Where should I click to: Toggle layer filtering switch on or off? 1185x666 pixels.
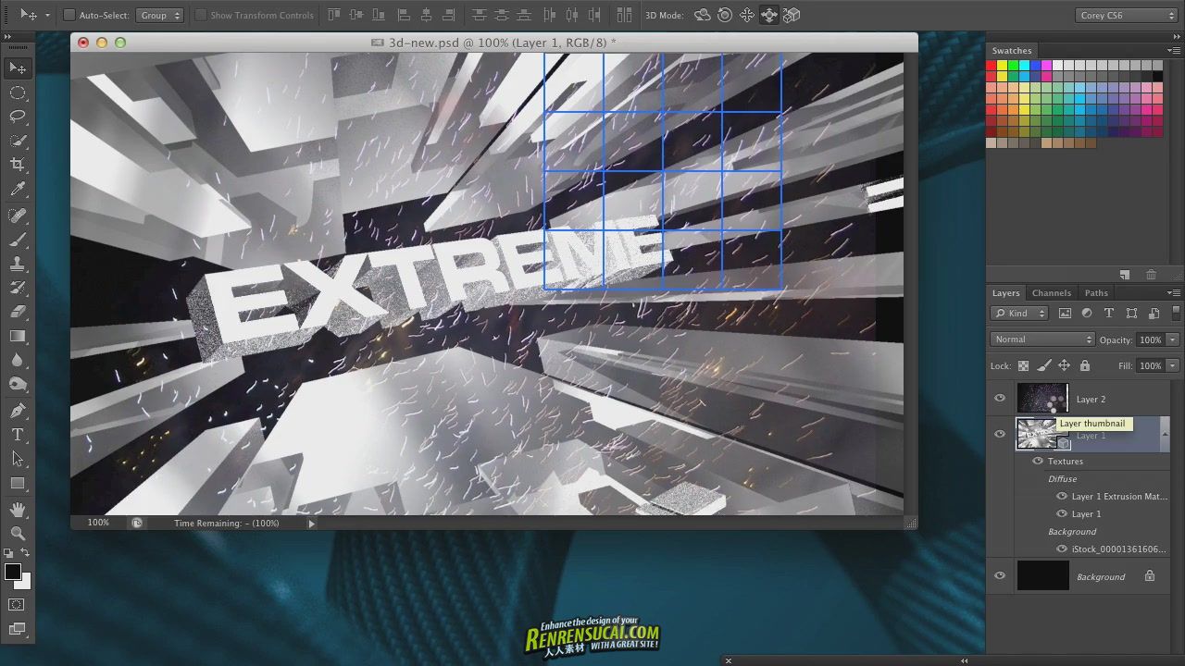click(x=1176, y=313)
